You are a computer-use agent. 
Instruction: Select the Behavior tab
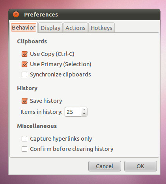[24, 28]
